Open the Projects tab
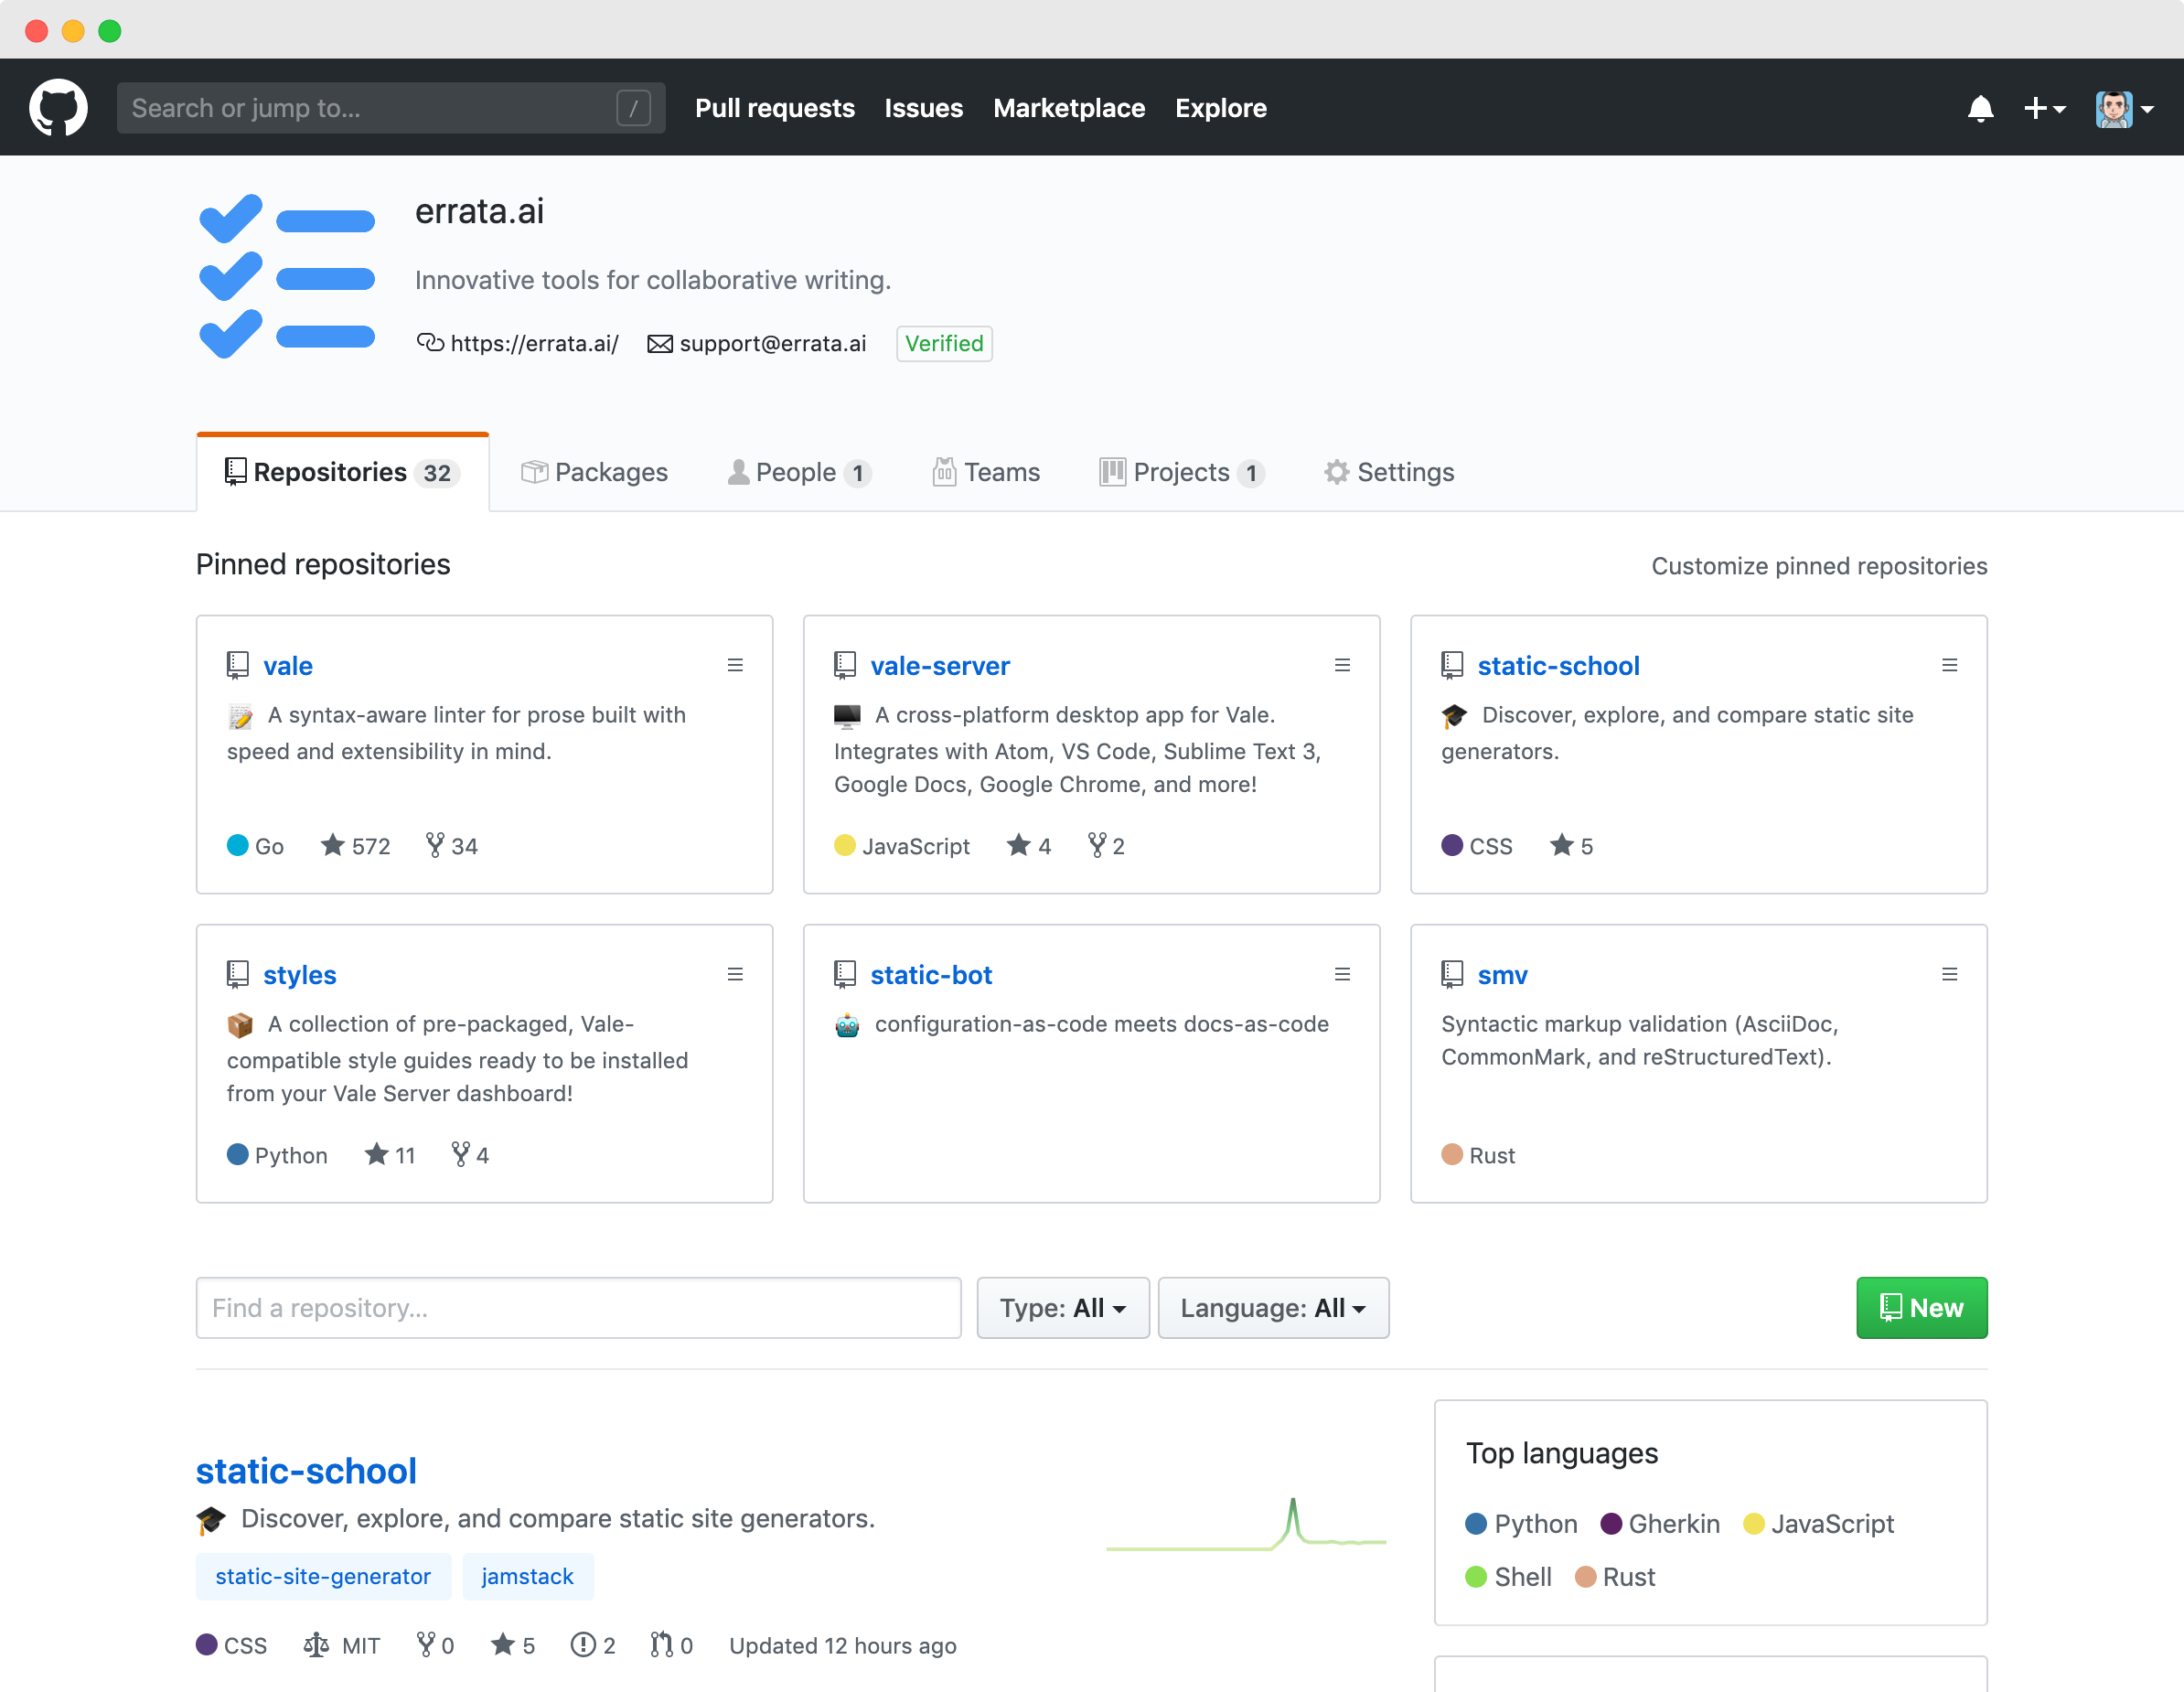The image size is (2184, 1692). 1181,472
